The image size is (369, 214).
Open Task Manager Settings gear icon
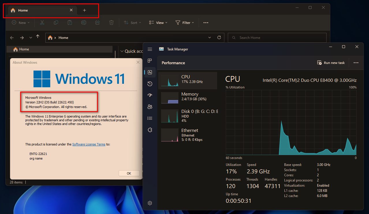150,203
